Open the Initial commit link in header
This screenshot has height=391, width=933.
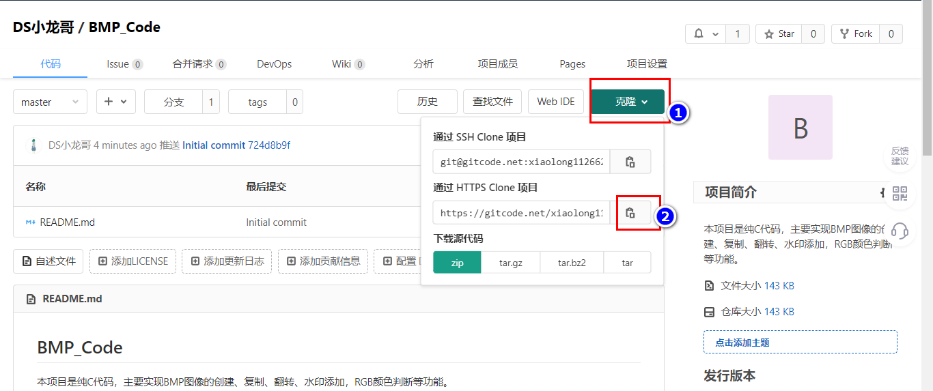(x=214, y=145)
